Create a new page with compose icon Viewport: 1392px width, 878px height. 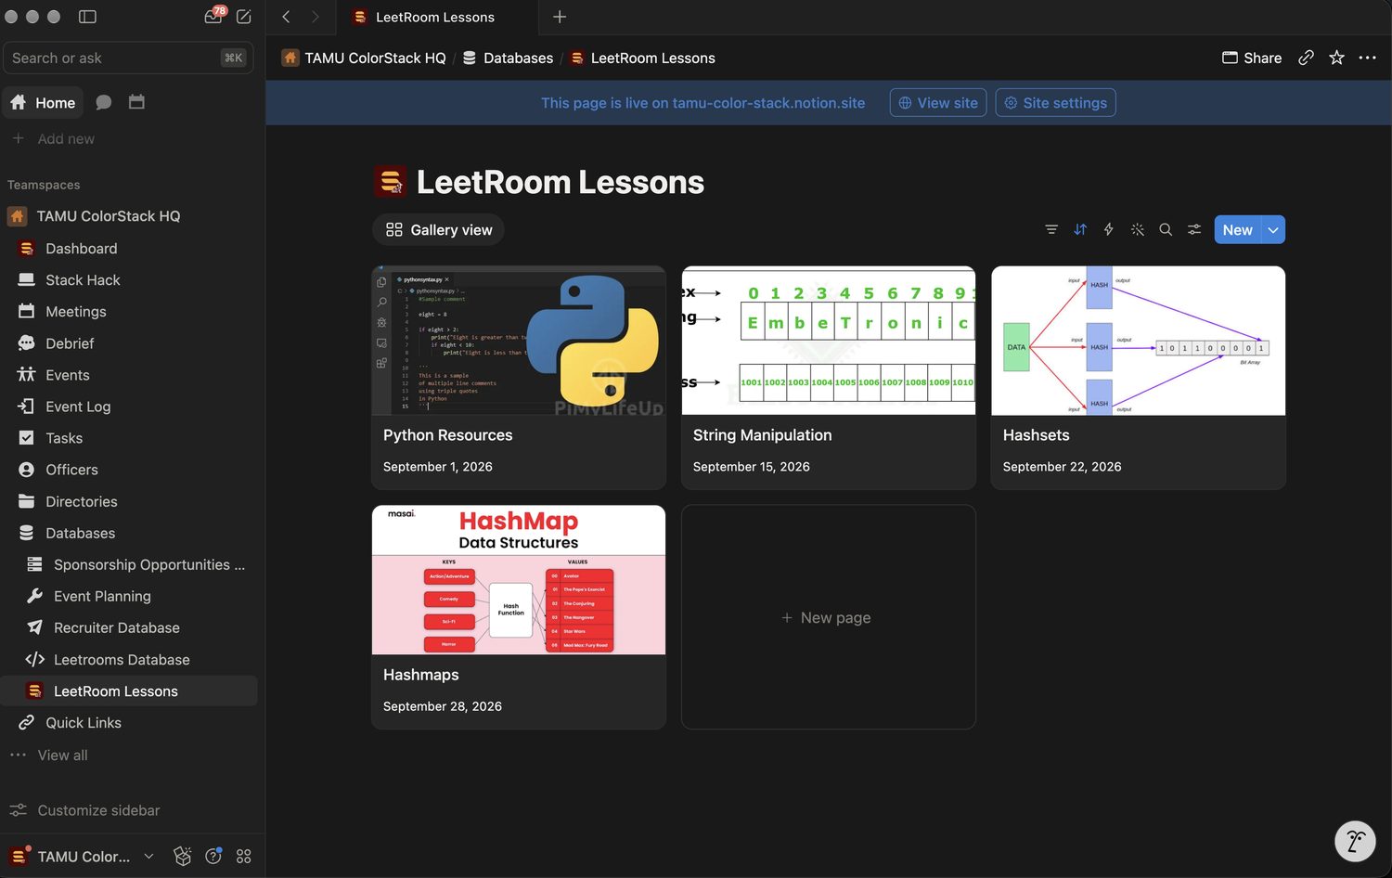244,17
